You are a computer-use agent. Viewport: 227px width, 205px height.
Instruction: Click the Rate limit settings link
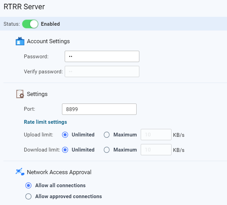click(45, 122)
